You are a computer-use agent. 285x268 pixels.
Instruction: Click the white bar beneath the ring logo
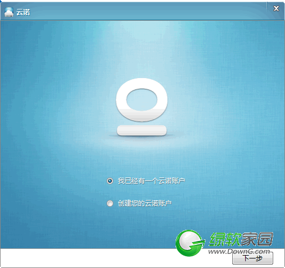coord(142,130)
